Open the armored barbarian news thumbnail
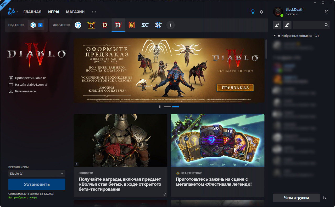The image size is (335, 207). pyautogui.click(x=120, y=141)
